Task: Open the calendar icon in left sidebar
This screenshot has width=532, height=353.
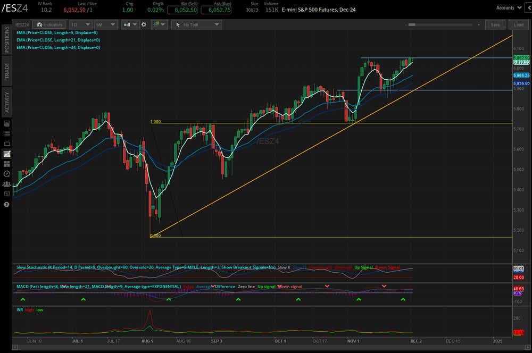Action: point(6,193)
